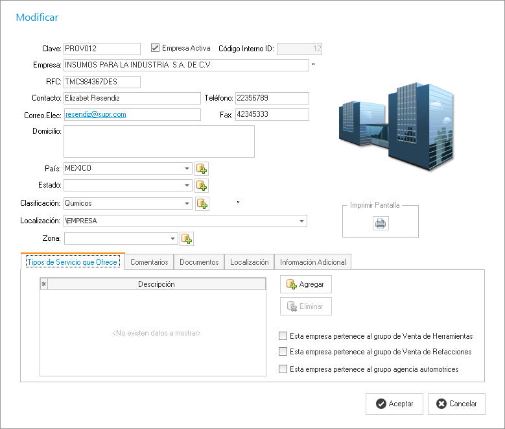Click inside the Domicilio text area

tap(159, 141)
